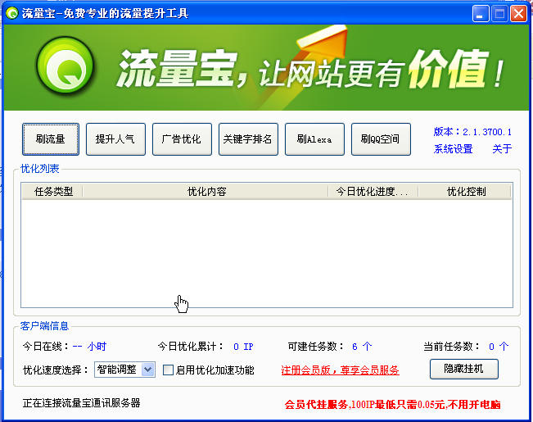Screen dimensions: 533x422
Task: Click the 优化控制 column header
Action: (x=465, y=192)
